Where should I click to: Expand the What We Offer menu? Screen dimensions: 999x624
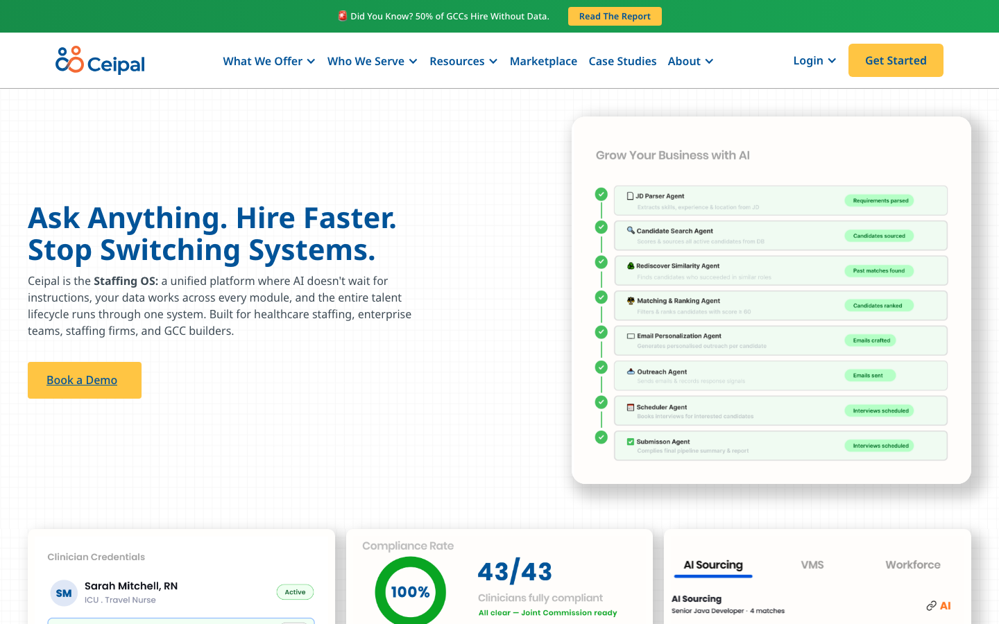pos(269,61)
